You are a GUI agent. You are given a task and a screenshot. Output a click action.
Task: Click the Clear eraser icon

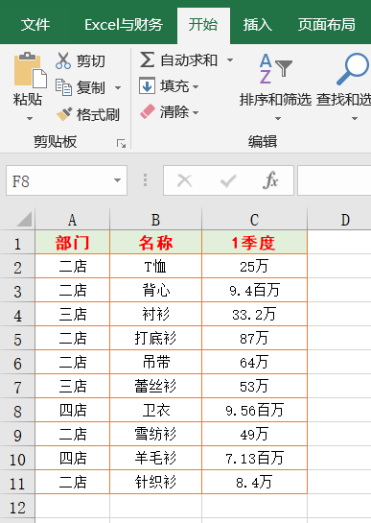tap(148, 111)
